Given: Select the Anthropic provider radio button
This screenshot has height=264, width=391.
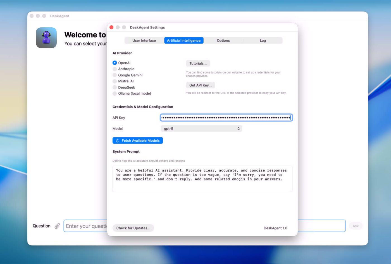Looking at the screenshot, I should [x=115, y=69].
